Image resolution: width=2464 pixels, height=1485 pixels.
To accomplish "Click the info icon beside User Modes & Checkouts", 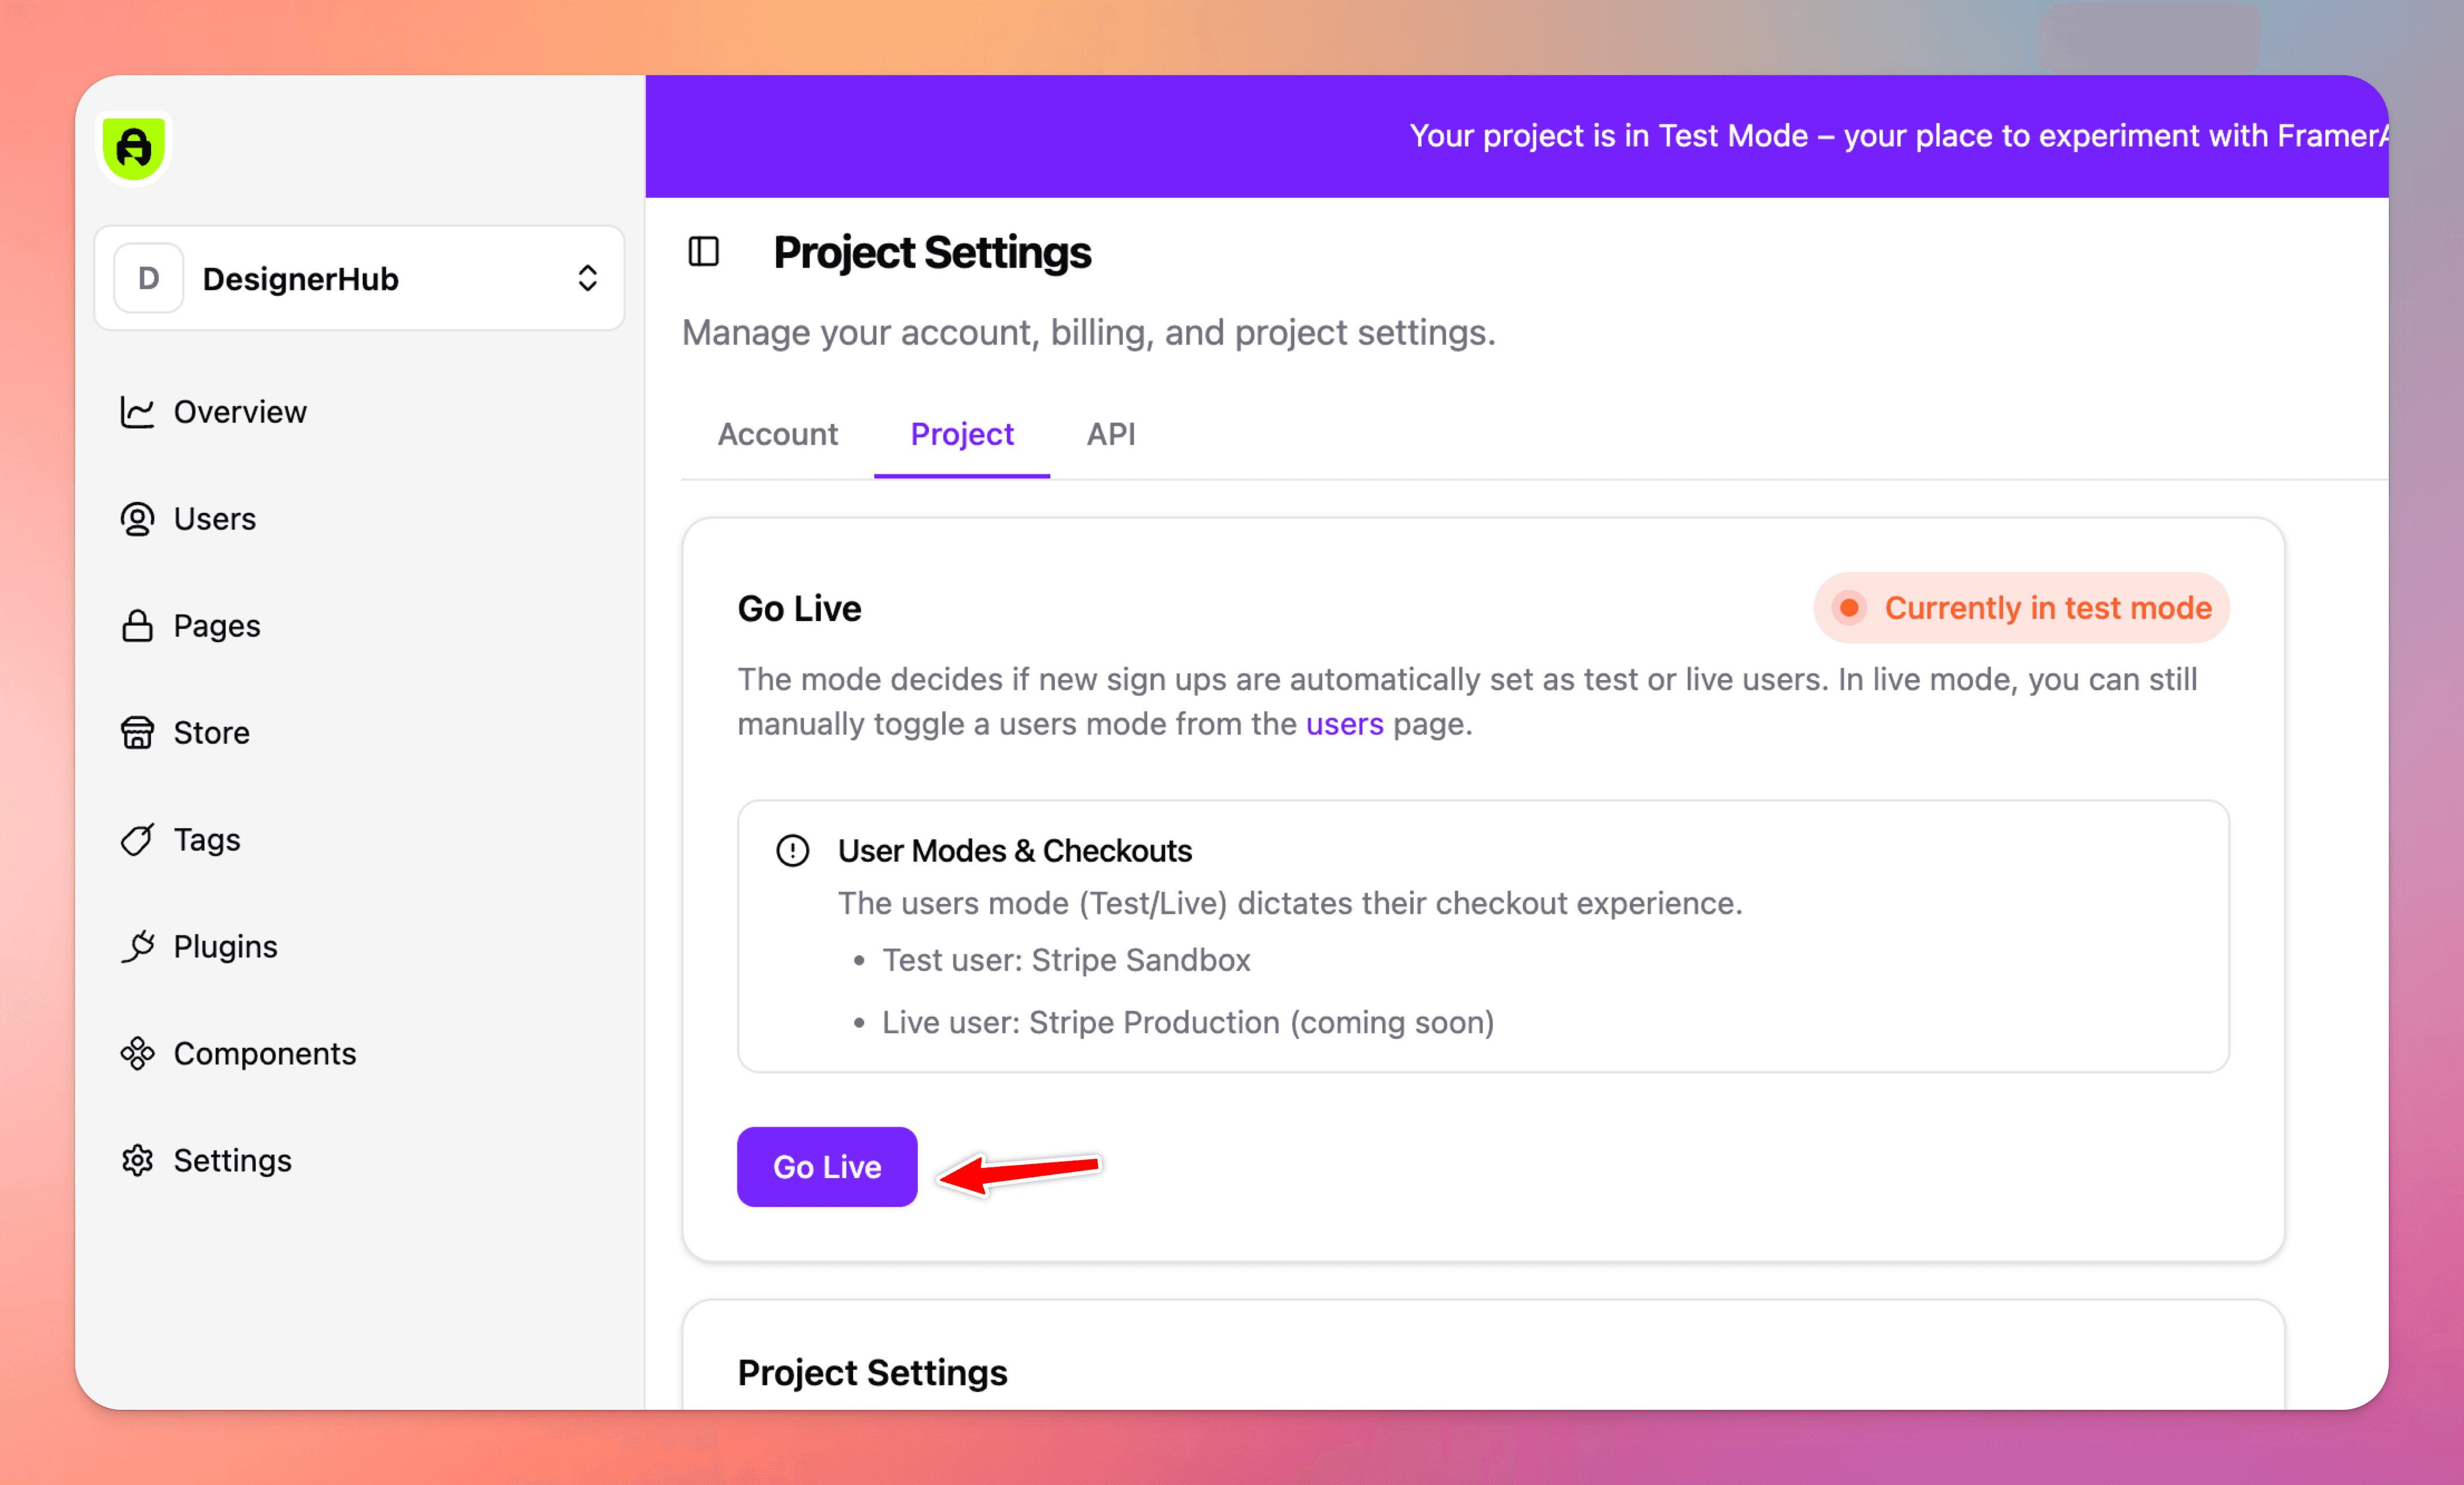I will pos(793,851).
